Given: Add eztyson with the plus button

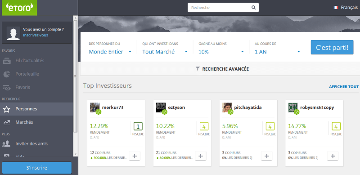Looking at the screenshot, I should click(201, 156).
